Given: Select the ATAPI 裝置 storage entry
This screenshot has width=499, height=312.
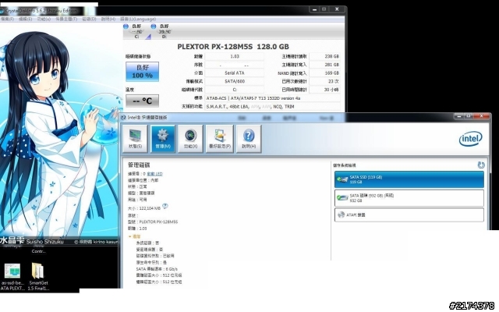Looking at the screenshot, I should 409,215.
